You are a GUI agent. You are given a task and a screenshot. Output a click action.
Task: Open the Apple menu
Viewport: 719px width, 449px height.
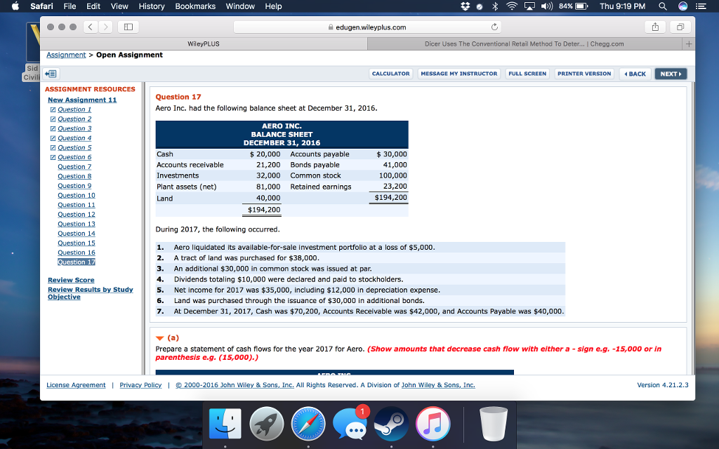(15, 6)
